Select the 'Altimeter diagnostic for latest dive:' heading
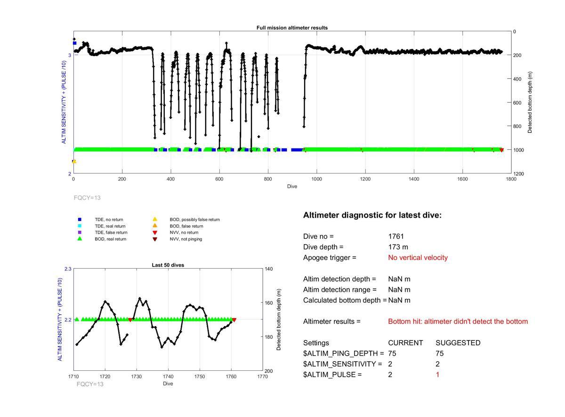This screenshot has width=565, height=417. click(372, 215)
